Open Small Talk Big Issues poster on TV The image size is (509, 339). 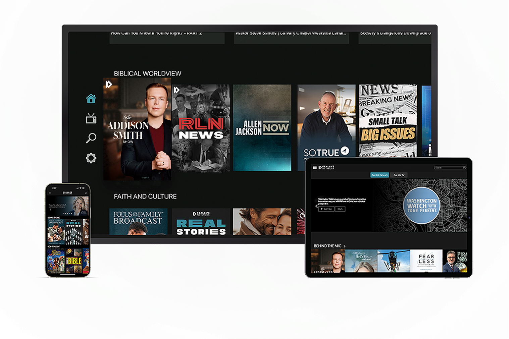coord(388,121)
